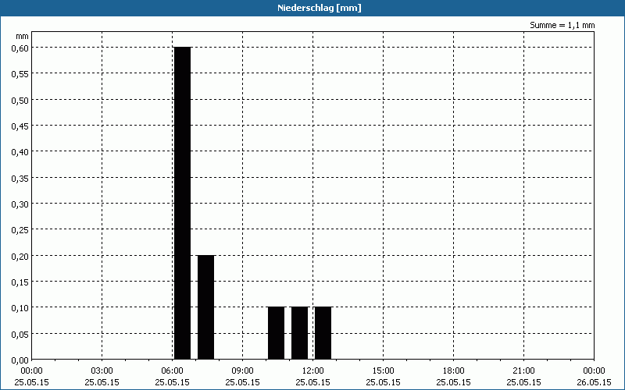Click the mm unit label above y-axis
Screen dimensions: 625x390
[x=23, y=37]
